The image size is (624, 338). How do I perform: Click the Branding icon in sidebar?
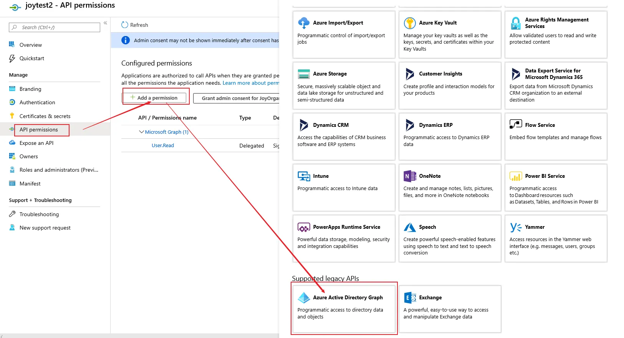click(x=12, y=89)
